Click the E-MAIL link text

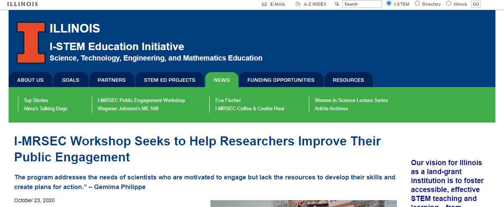tap(278, 4)
